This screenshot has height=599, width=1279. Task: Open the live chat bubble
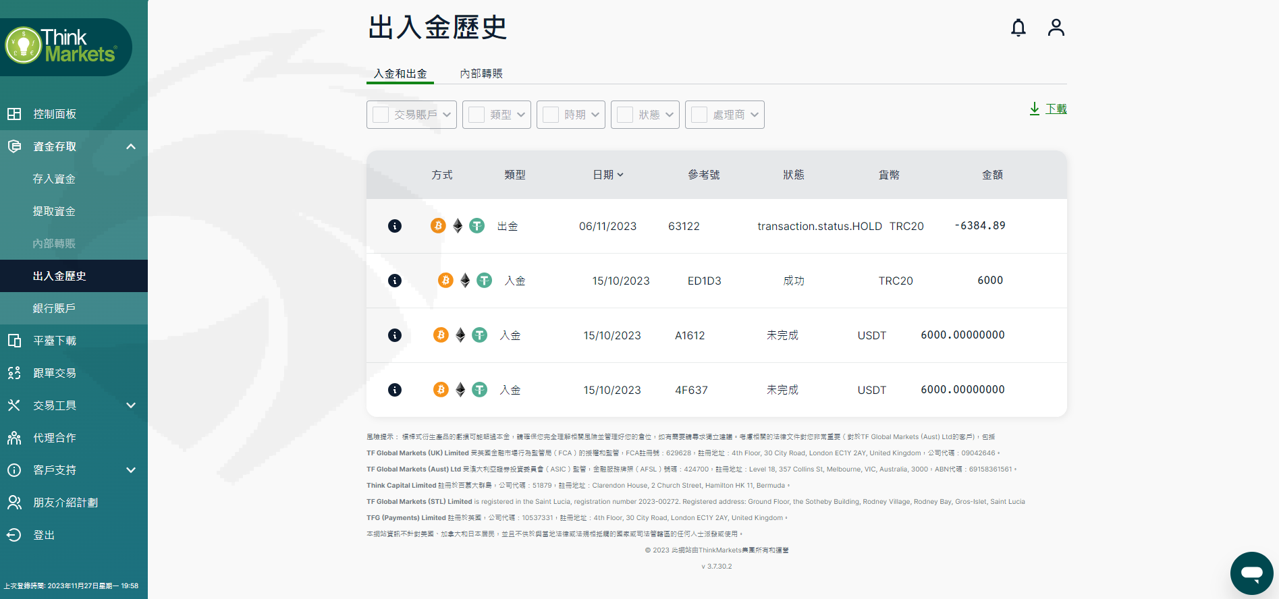pyautogui.click(x=1251, y=573)
